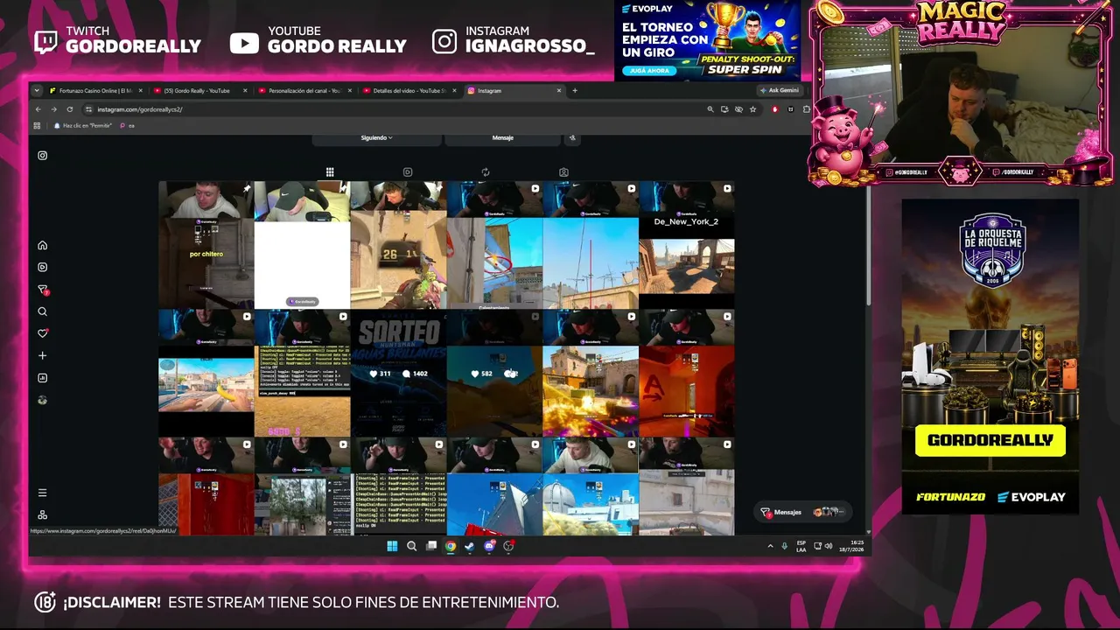Click the browser forward arrow
This screenshot has height=630, width=1120.
click(x=53, y=109)
